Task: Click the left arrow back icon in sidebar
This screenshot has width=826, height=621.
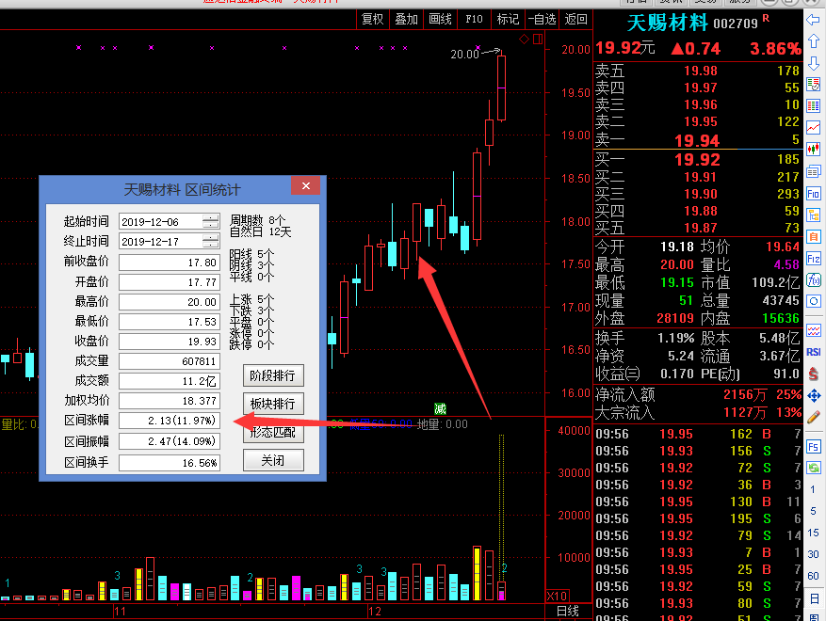Action: tap(814, 19)
